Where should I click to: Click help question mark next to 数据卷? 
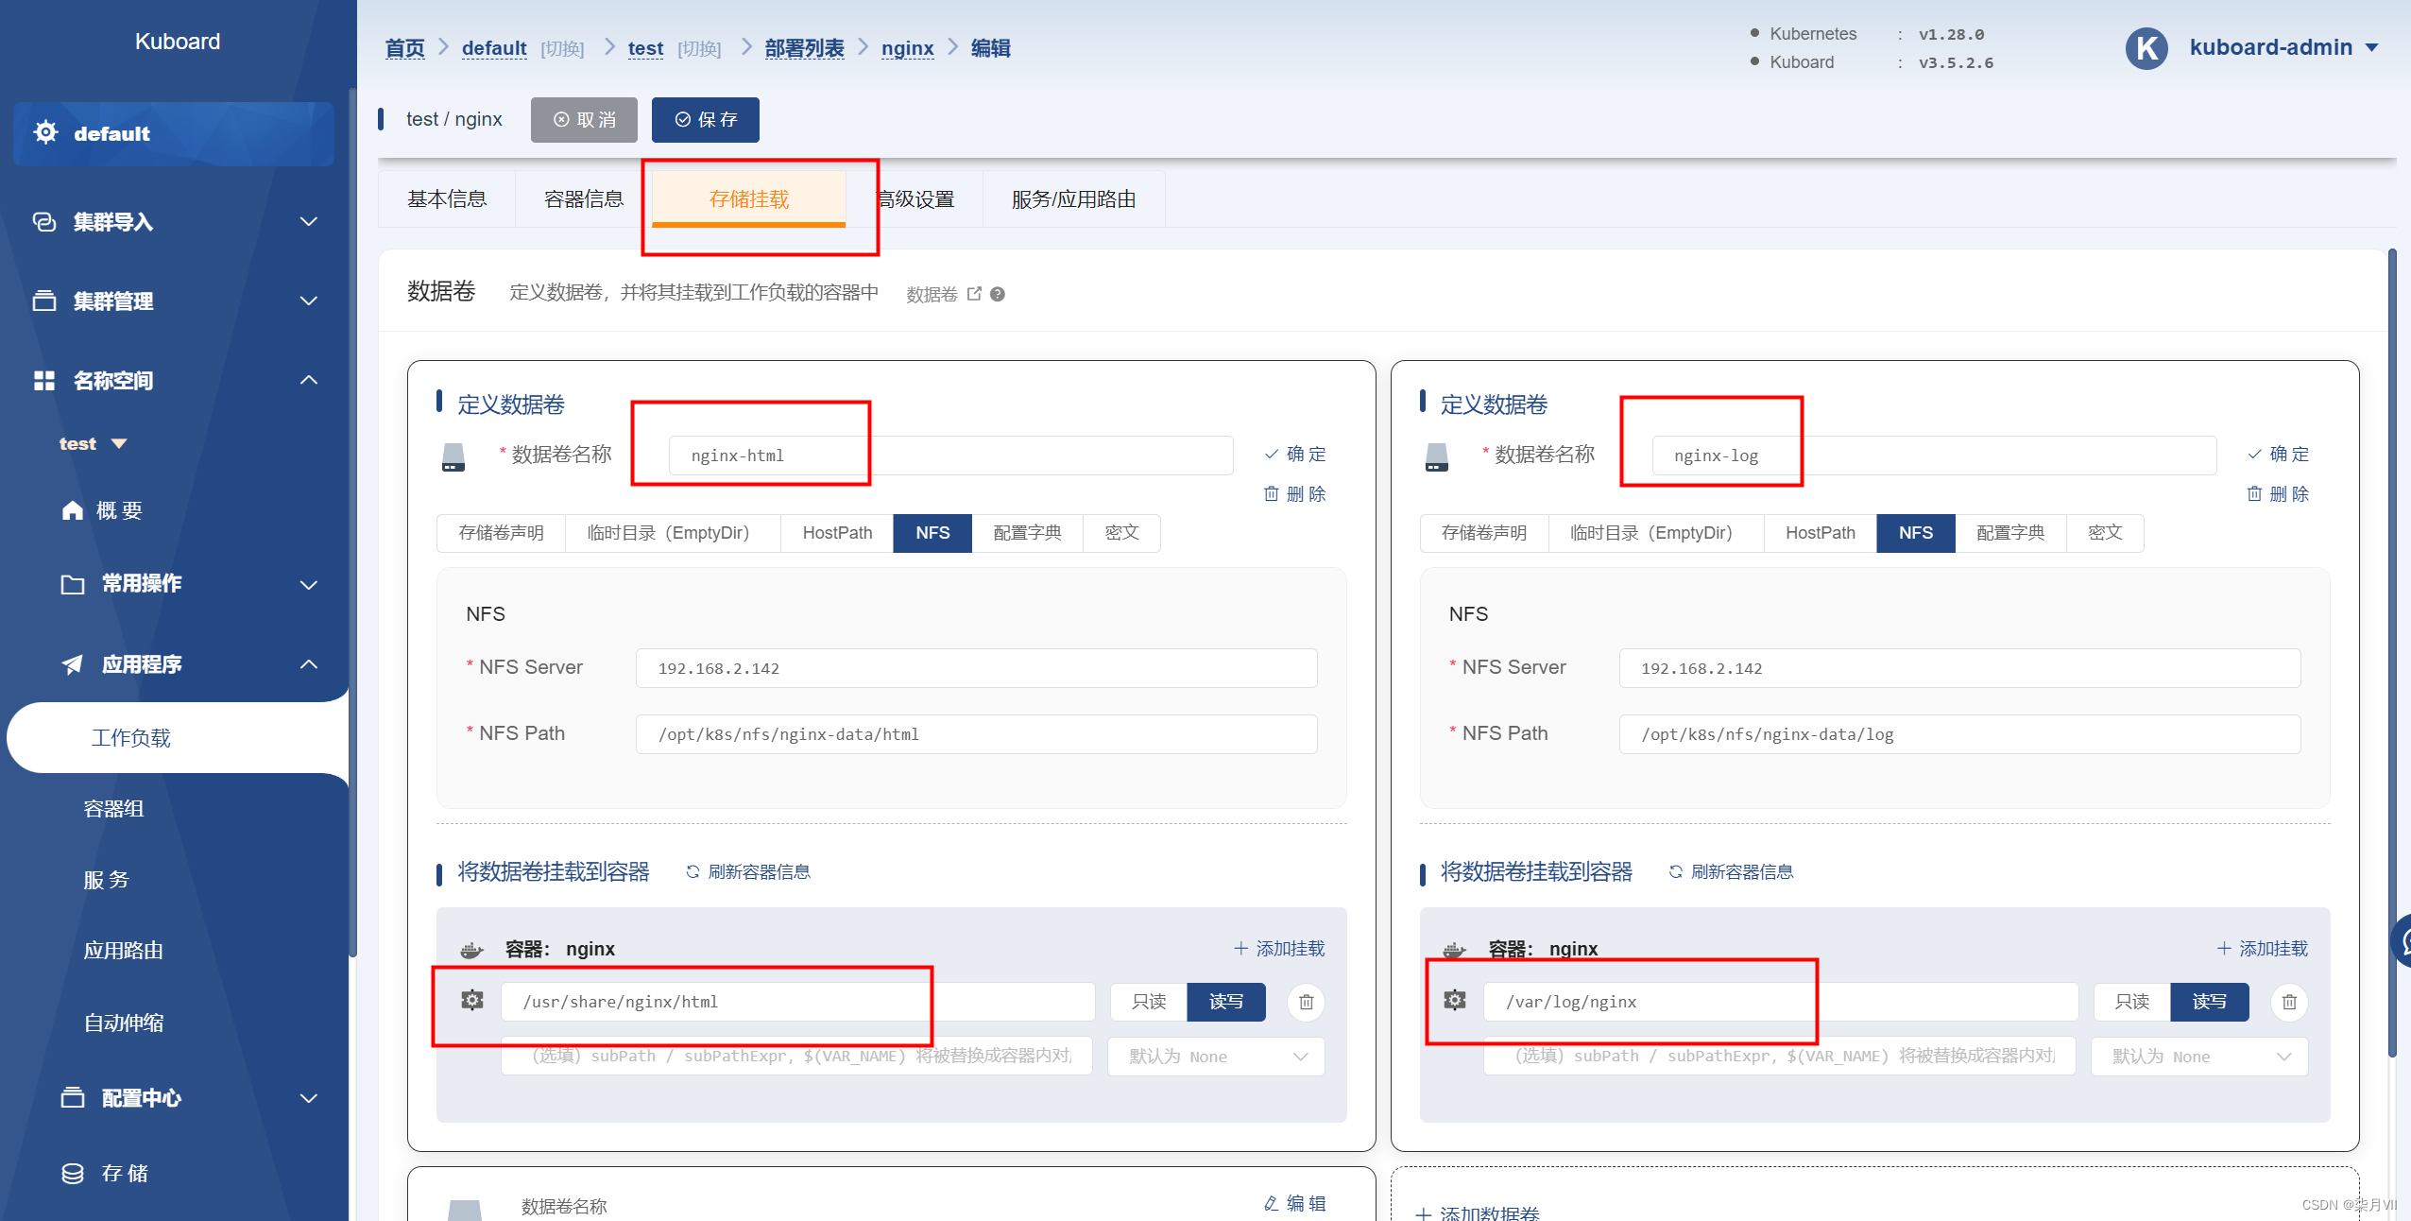tap(998, 295)
